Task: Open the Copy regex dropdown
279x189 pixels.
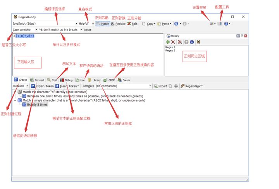Action: click(149, 24)
